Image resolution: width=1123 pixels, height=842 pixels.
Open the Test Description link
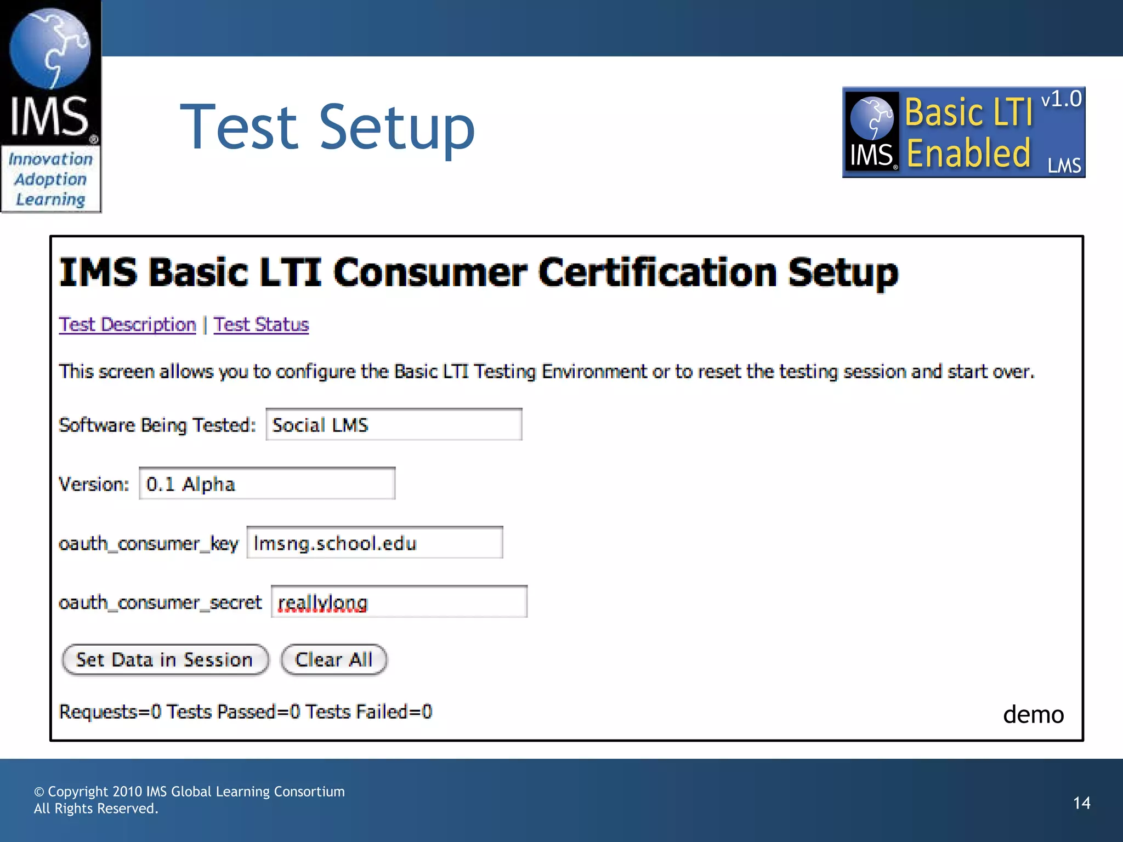[127, 325]
